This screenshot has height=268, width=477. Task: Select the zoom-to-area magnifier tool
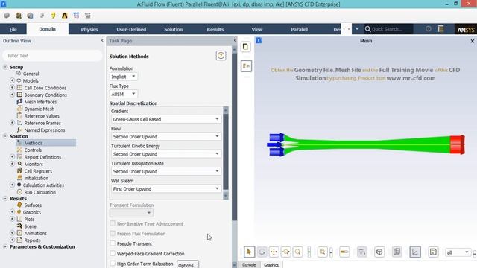(x=298, y=252)
